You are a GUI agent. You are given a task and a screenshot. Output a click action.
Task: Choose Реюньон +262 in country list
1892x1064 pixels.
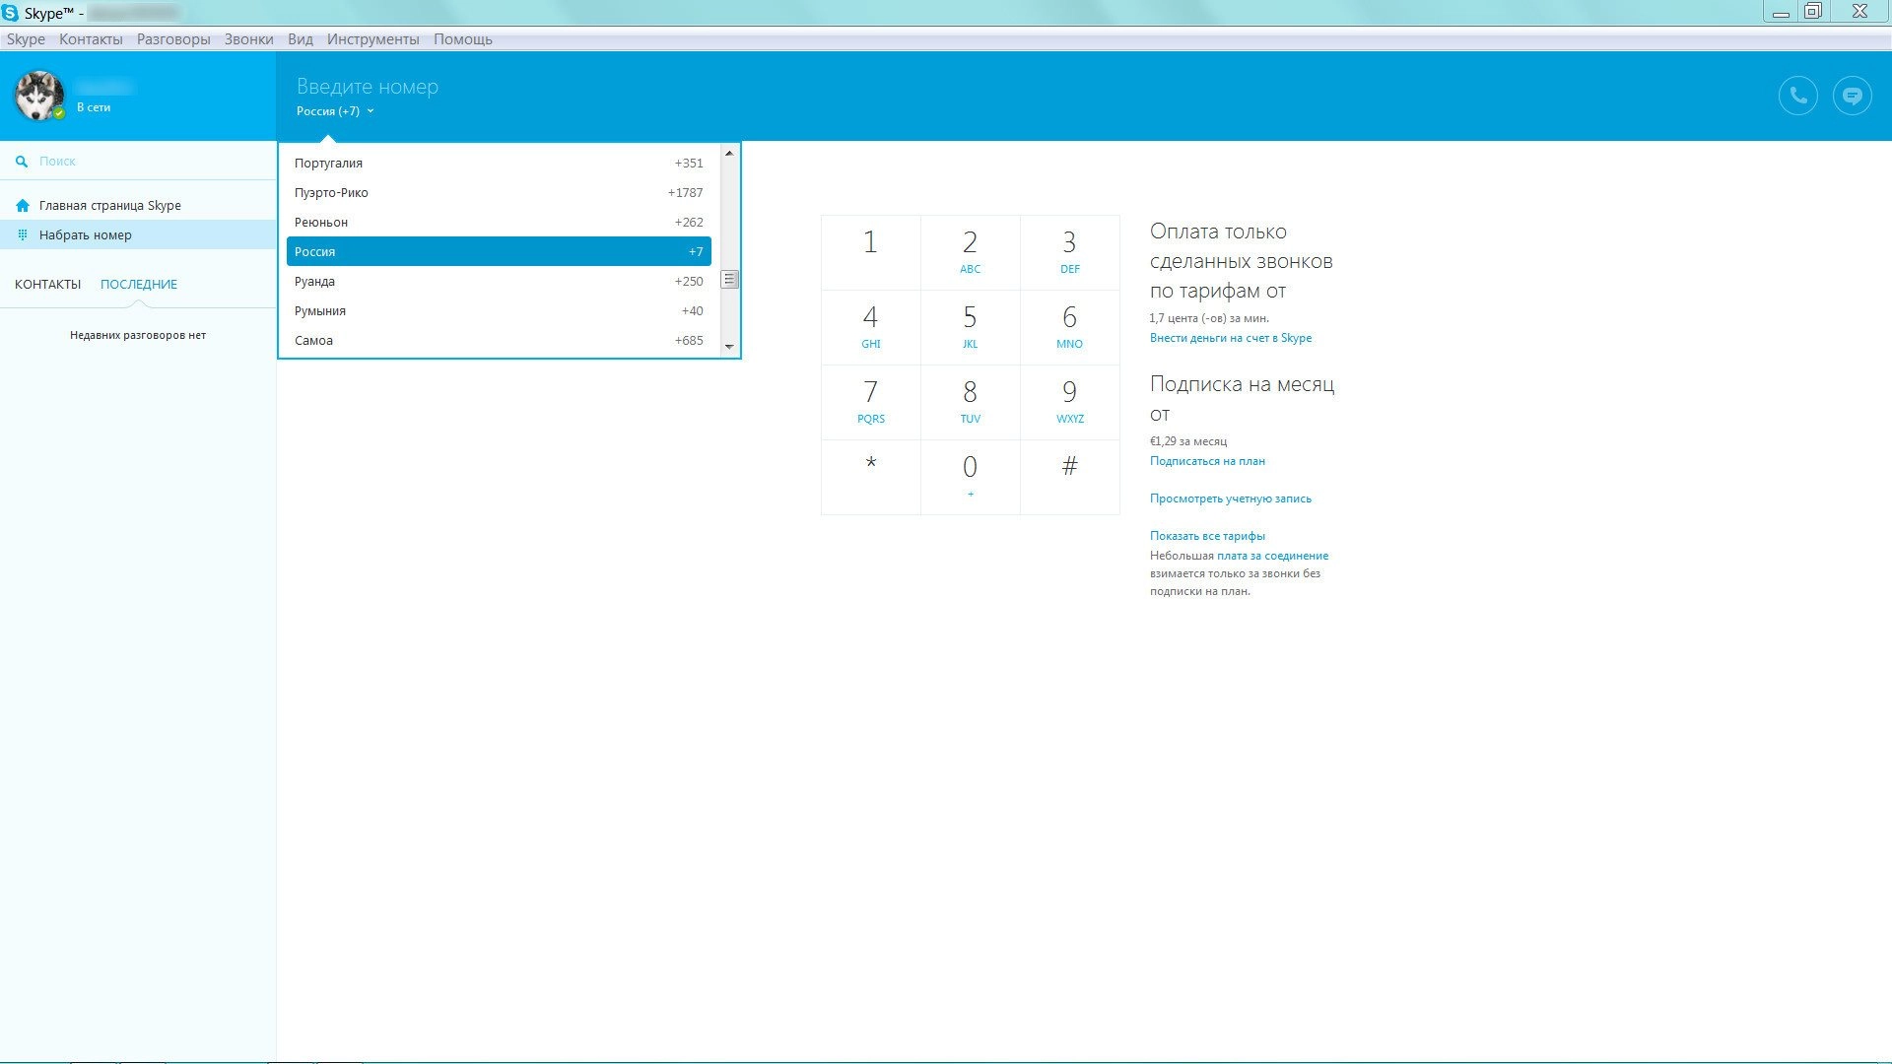[499, 222]
